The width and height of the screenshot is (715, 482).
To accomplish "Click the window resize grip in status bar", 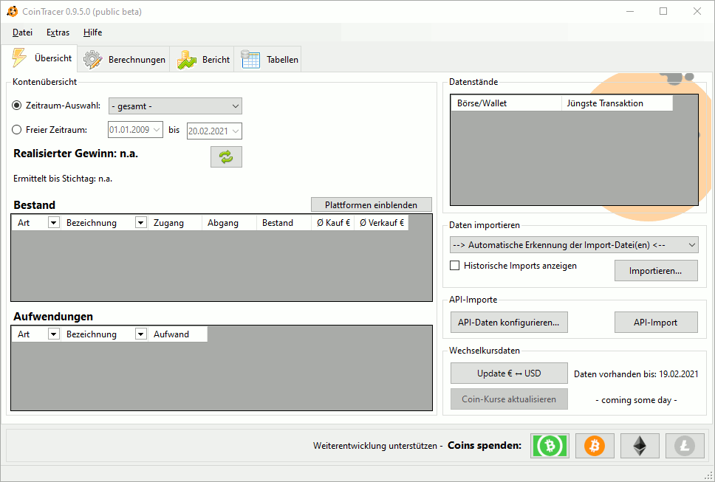I will 708,475.
